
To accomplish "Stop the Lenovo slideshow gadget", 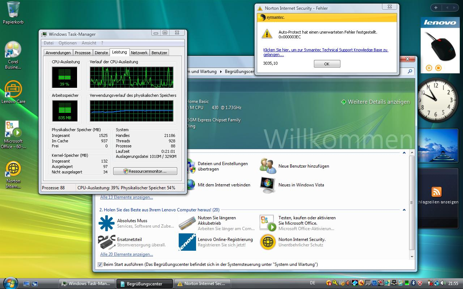I will coord(438,68).
